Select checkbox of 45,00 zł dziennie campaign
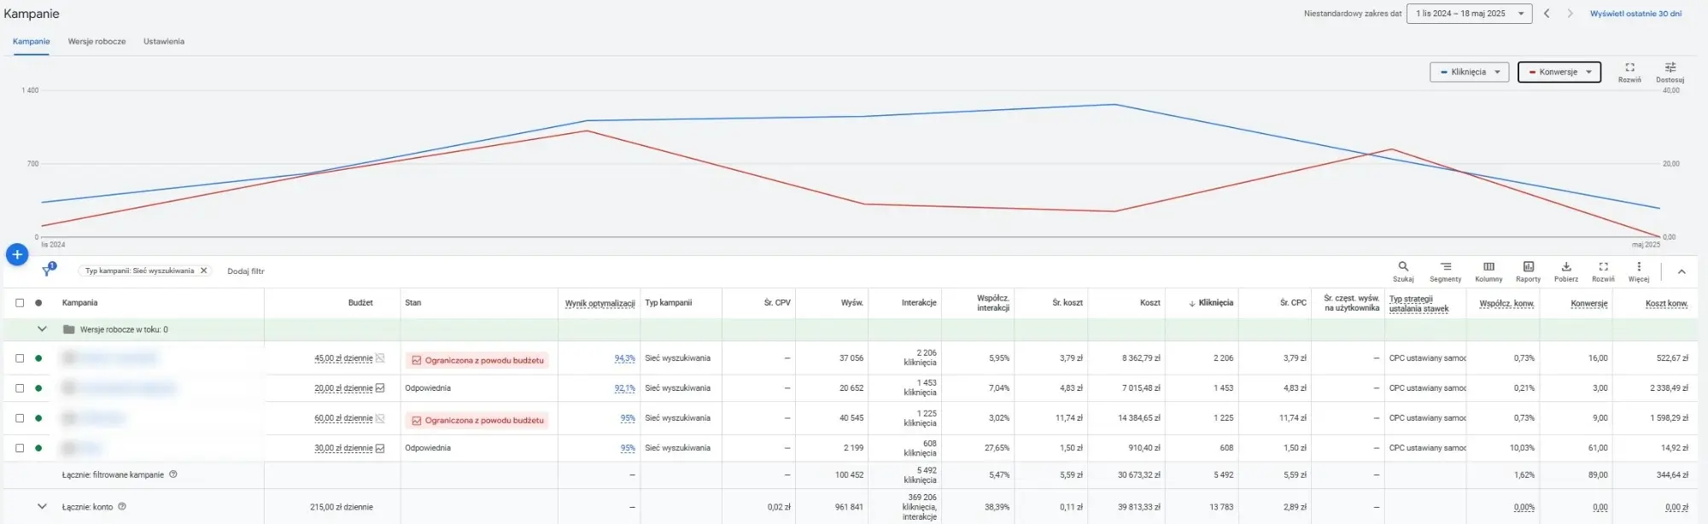 [20, 358]
